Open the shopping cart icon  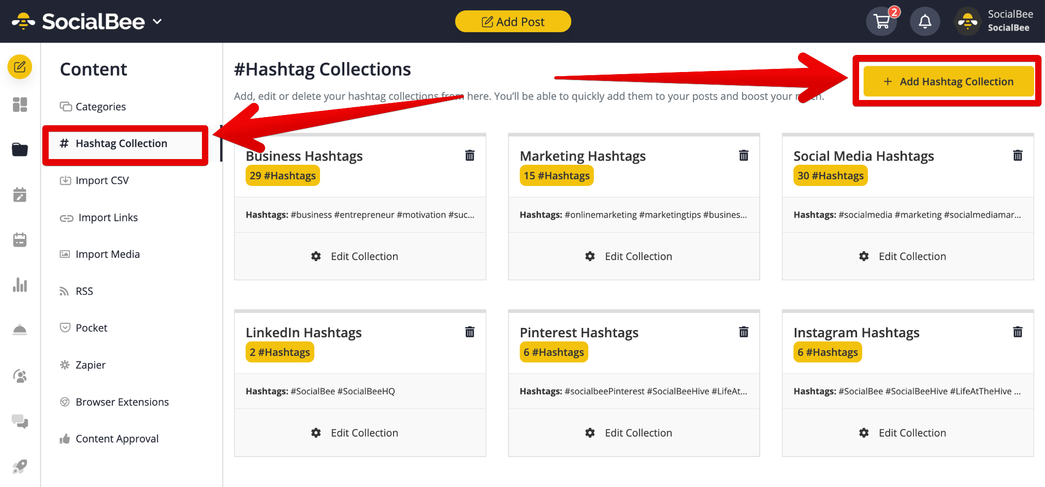[x=881, y=22]
